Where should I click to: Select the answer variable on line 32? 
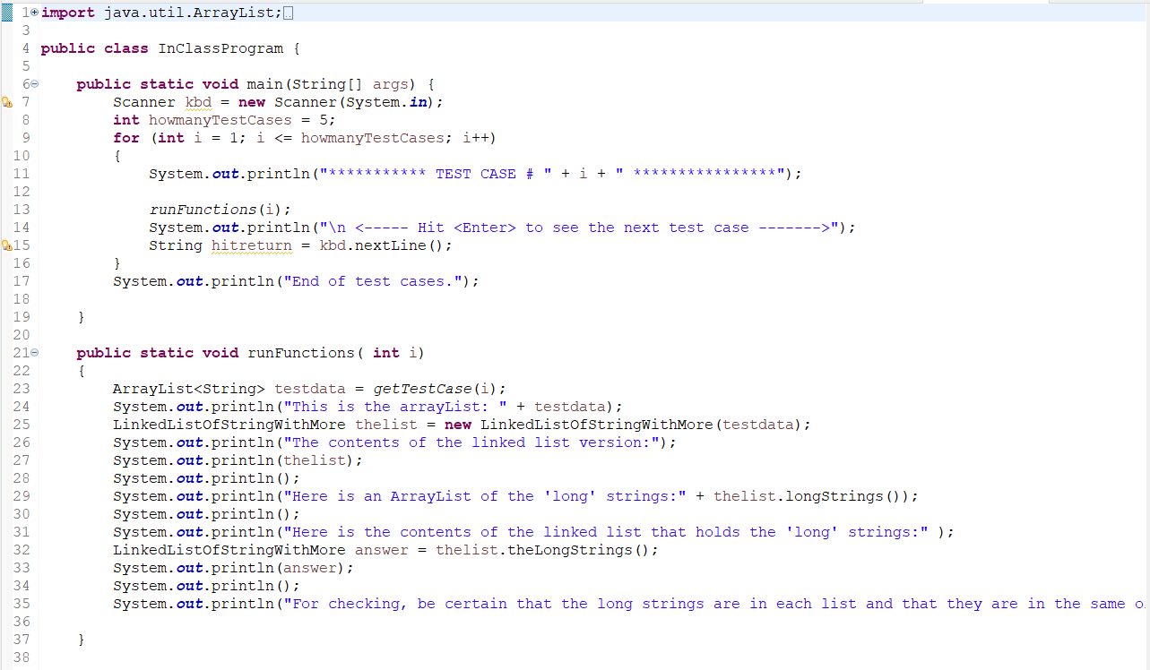(x=381, y=549)
